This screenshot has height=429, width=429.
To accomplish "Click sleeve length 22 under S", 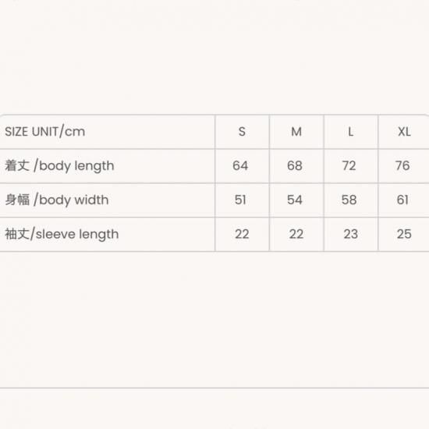I will [242, 234].
